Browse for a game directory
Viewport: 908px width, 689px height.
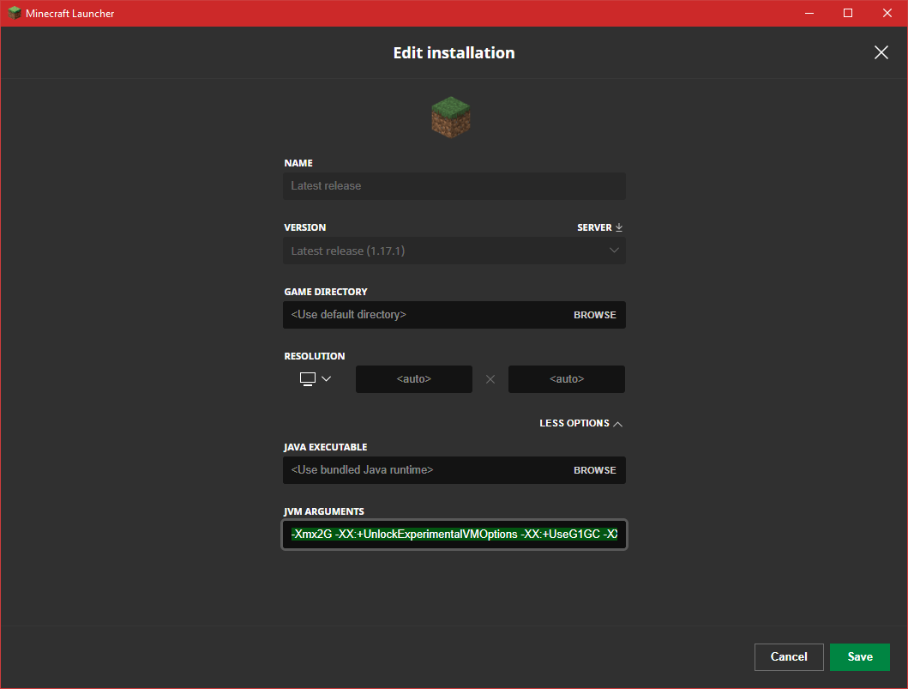595,315
